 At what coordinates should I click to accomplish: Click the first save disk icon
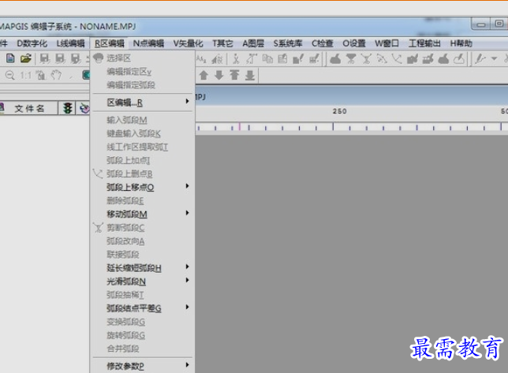tap(45, 58)
